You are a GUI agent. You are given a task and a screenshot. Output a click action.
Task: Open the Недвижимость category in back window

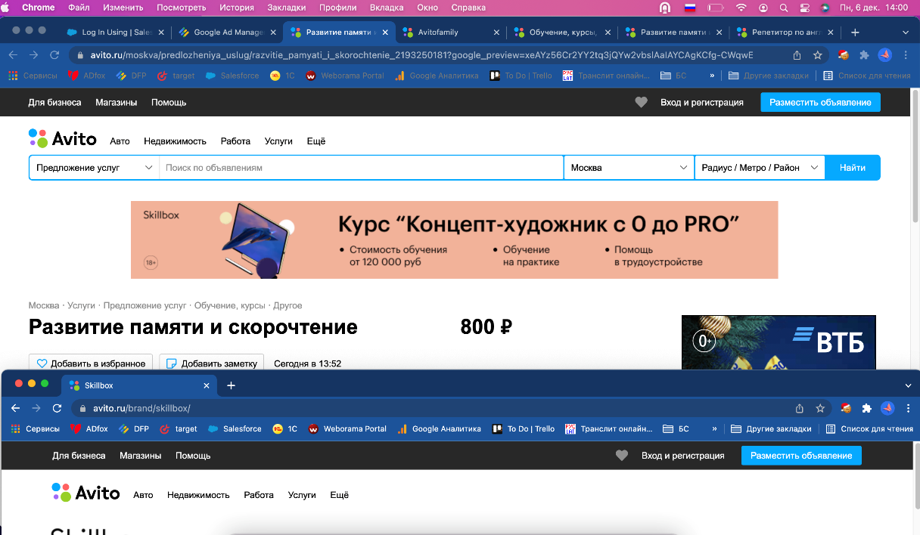coord(175,141)
